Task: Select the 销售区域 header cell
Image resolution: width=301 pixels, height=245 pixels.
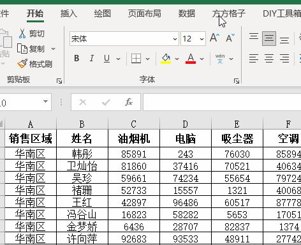Action: coord(31,138)
